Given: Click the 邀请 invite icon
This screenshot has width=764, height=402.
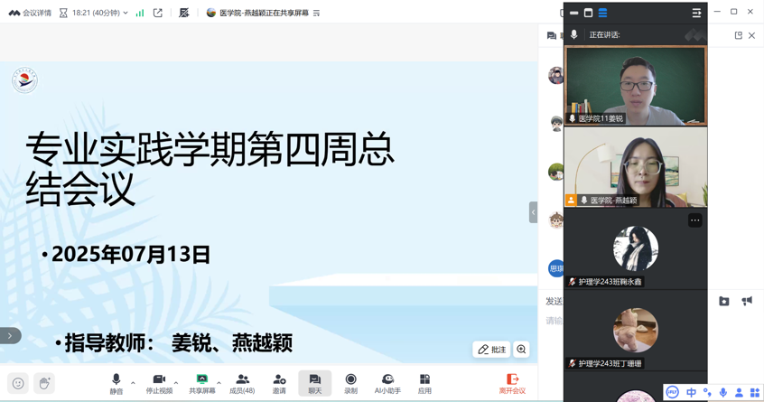Looking at the screenshot, I should tap(279, 383).
